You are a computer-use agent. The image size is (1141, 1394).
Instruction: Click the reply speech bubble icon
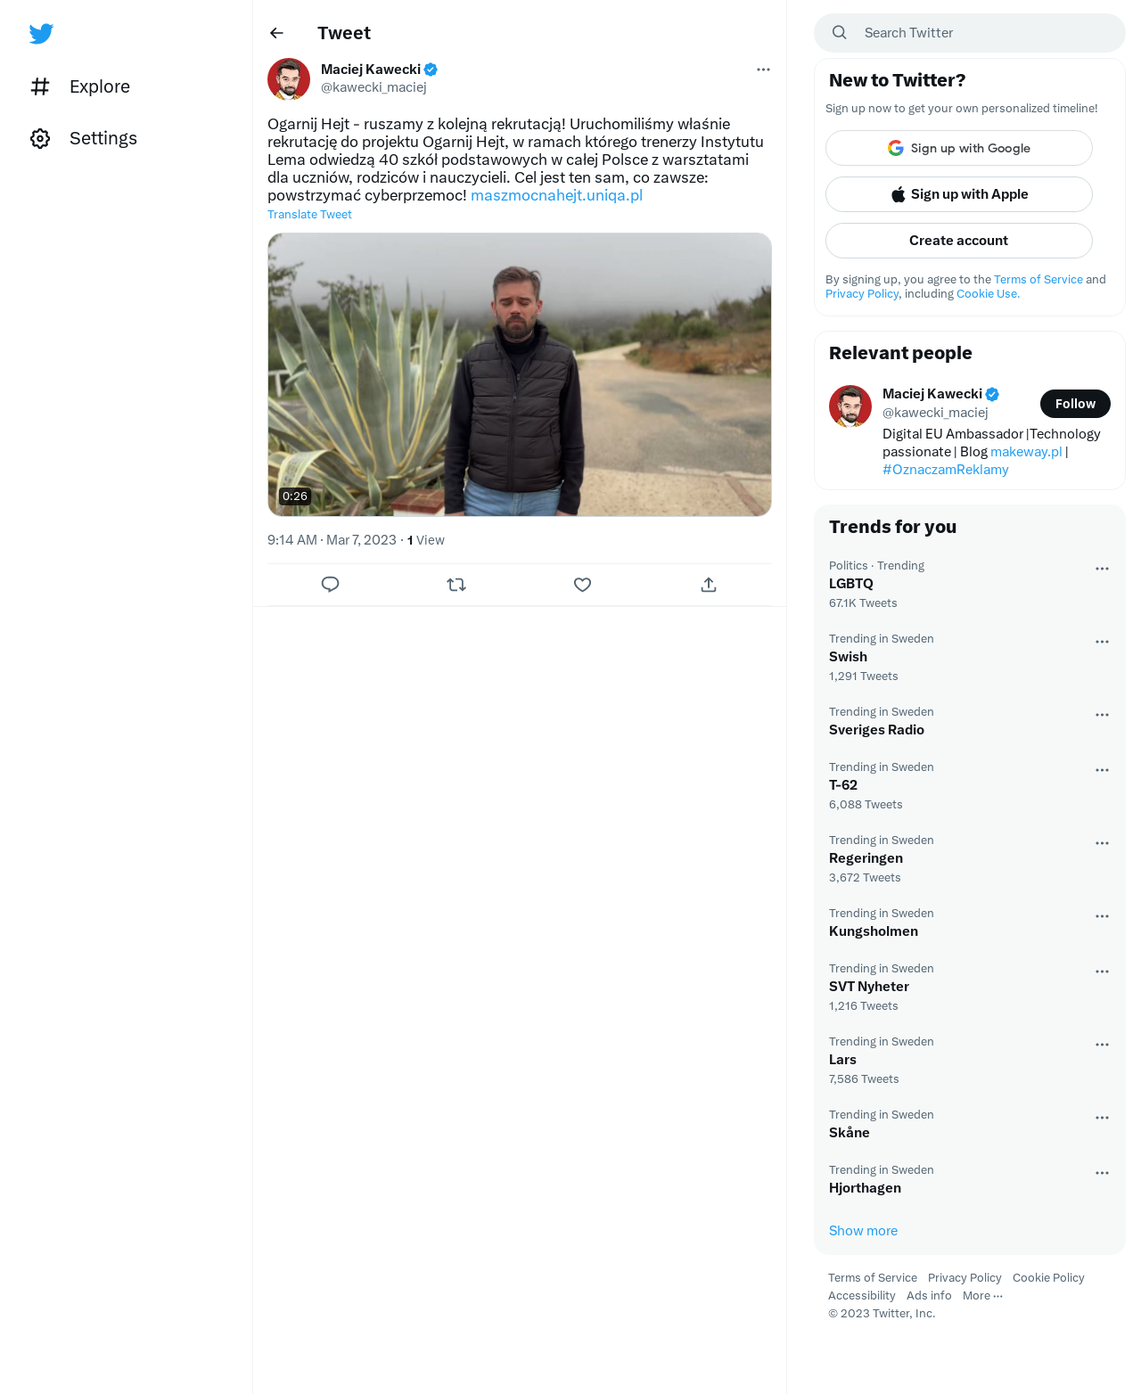pos(330,585)
